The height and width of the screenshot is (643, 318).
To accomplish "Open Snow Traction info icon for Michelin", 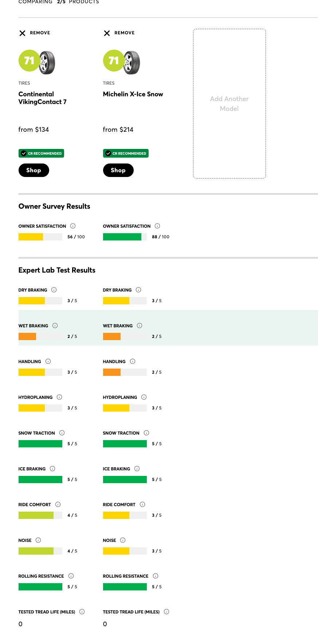I will [x=146, y=433].
